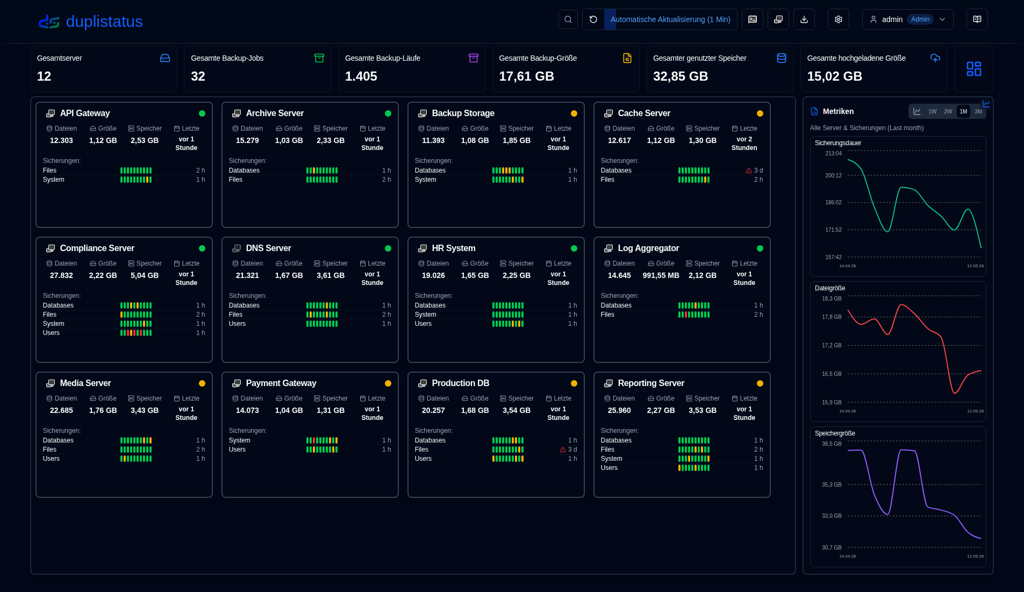Click the chevron next to the Admin badge
This screenshot has height=592, width=1024.
click(942, 19)
